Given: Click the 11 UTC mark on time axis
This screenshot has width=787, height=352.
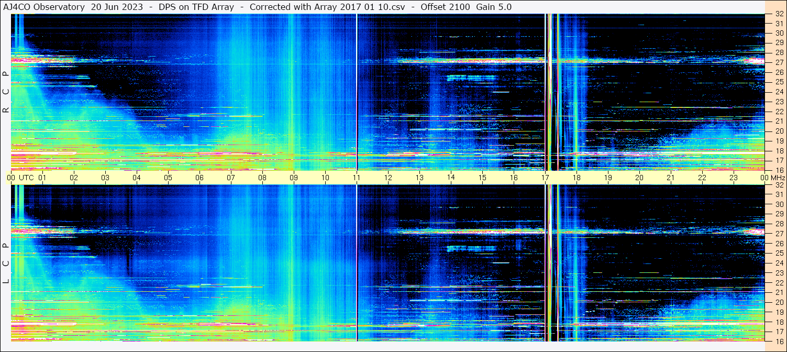Looking at the screenshot, I should click(357, 178).
